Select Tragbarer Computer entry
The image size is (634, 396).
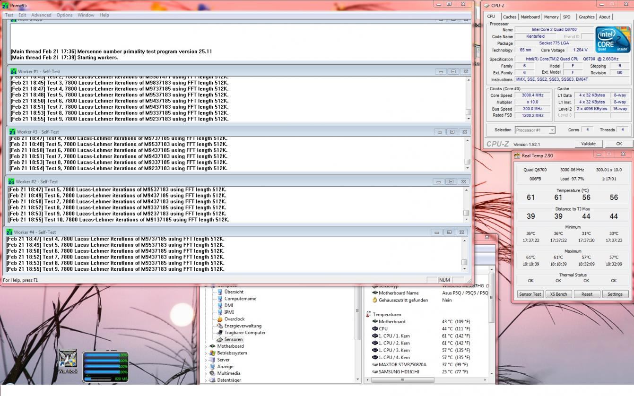245,332
